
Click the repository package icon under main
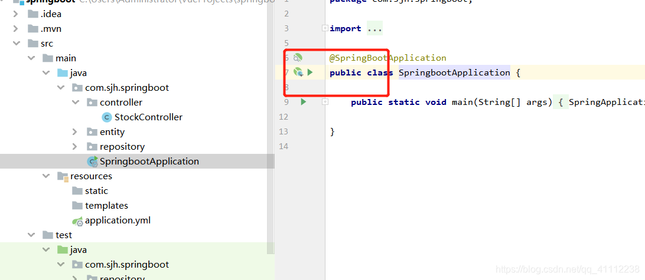[92, 147]
